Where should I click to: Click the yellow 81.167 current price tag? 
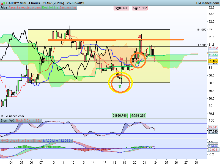[x=213, y=61]
